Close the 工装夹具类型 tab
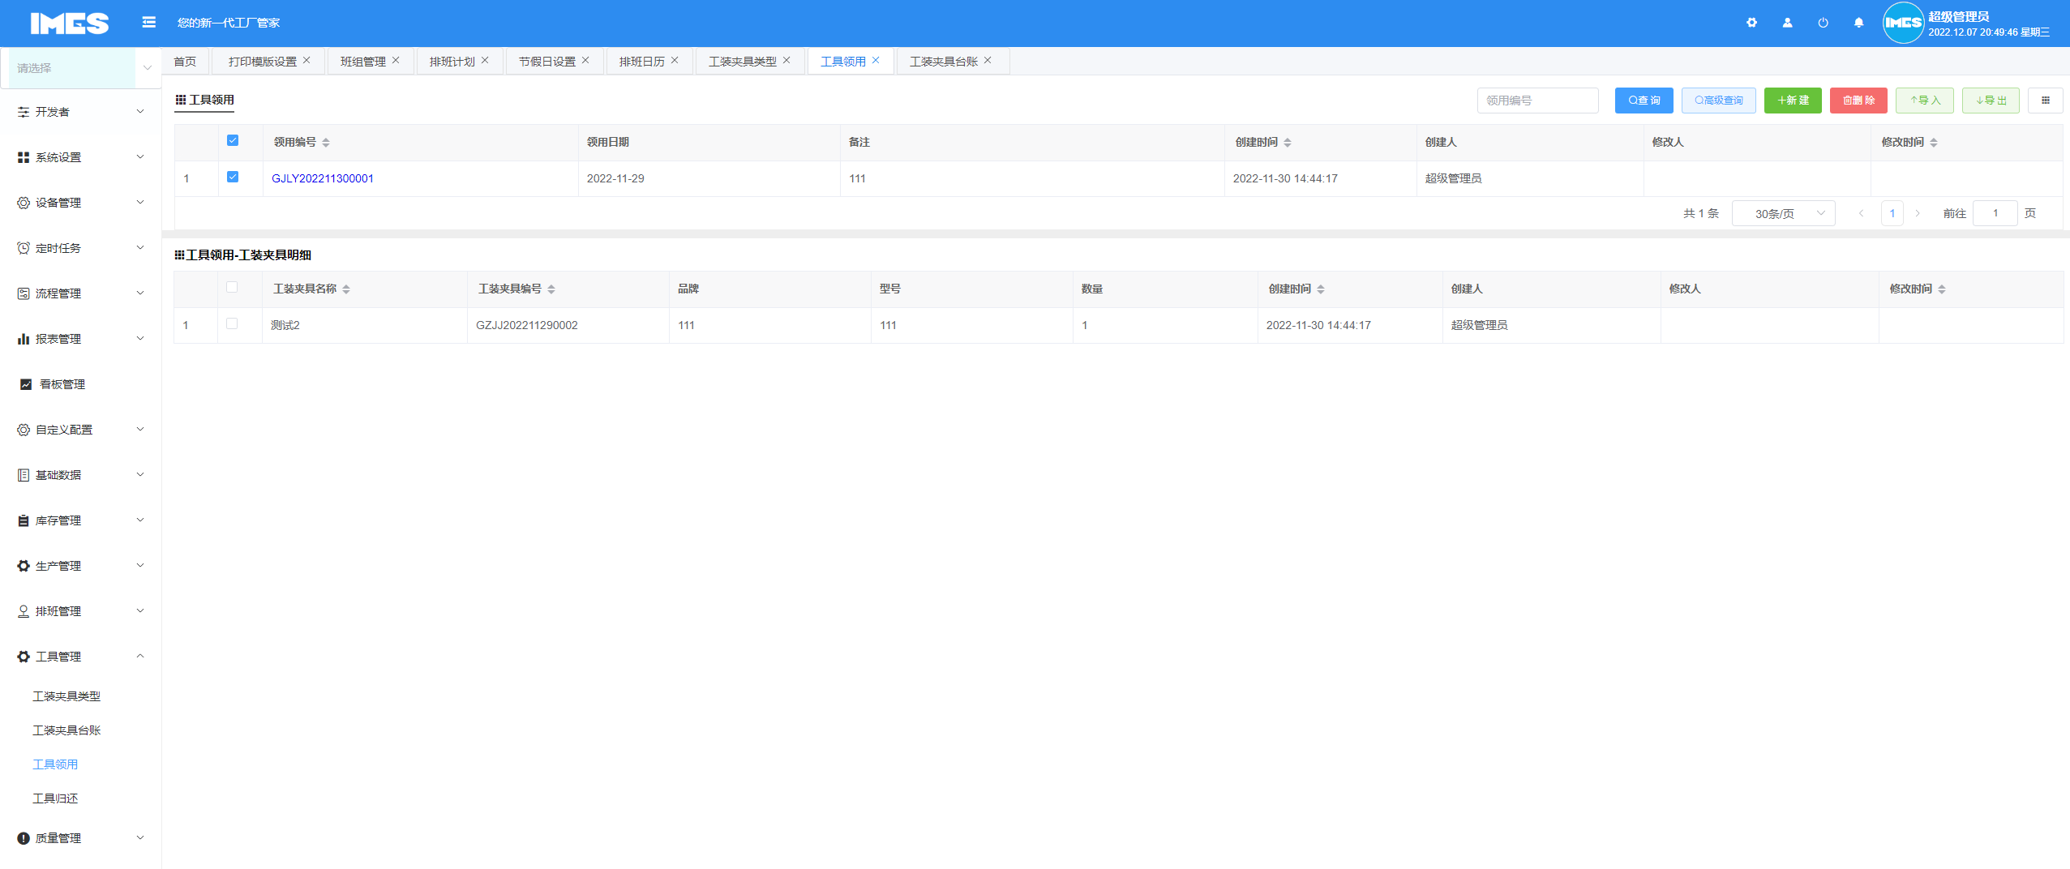 tap(786, 60)
